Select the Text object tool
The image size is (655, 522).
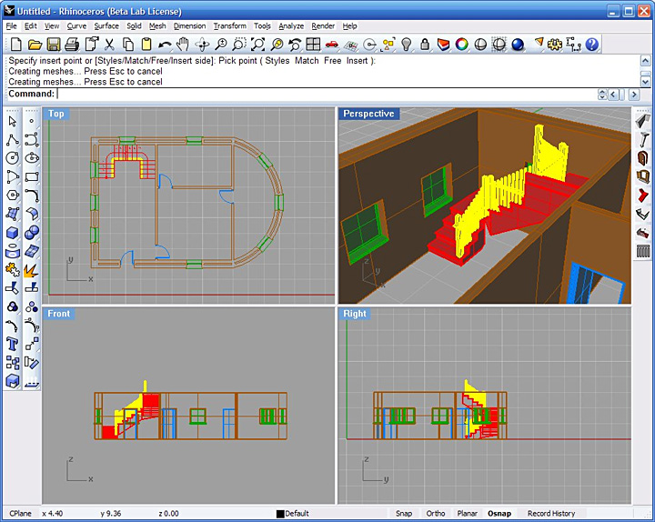coord(13,344)
